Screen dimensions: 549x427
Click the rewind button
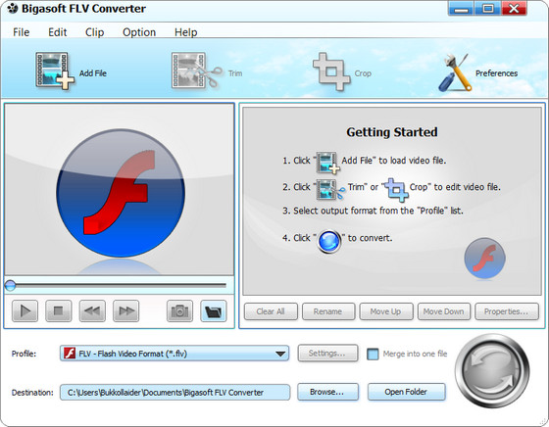[92, 310]
